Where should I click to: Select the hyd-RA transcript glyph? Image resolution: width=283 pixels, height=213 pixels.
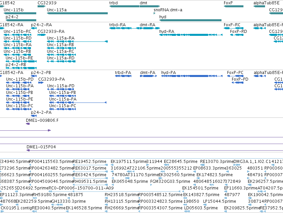pos(191,35)
